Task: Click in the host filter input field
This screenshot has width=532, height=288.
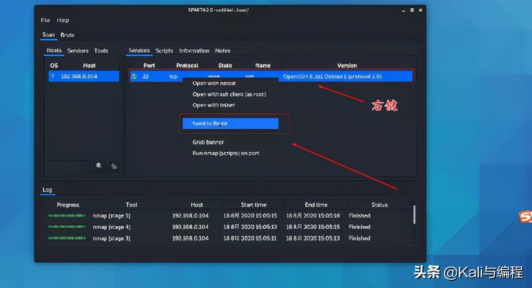Action: point(69,166)
